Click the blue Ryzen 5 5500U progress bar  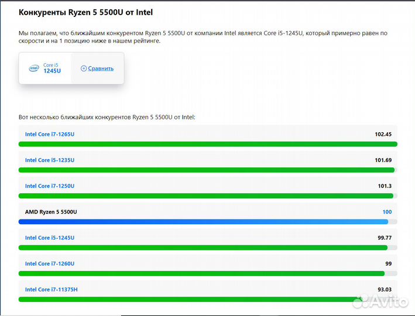[x=203, y=222]
